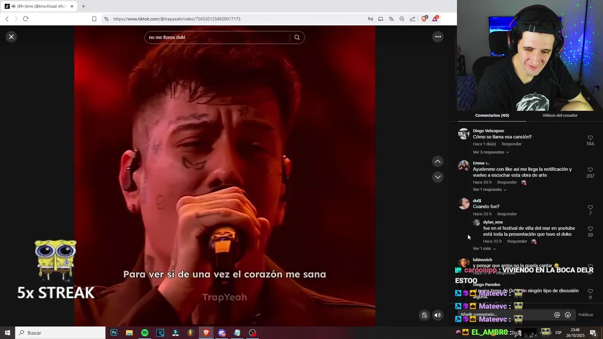Open File Explorer from the taskbar
Viewport: 603px width, 339px height.
click(x=129, y=333)
